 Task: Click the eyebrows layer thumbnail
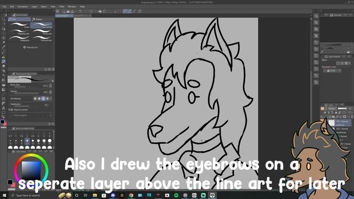[x=331, y=123]
